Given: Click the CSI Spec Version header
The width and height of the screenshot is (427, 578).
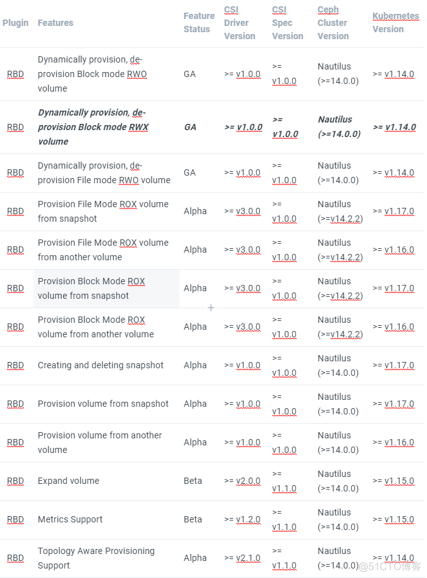Looking at the screenshot, I should click(x=287, y=23).
